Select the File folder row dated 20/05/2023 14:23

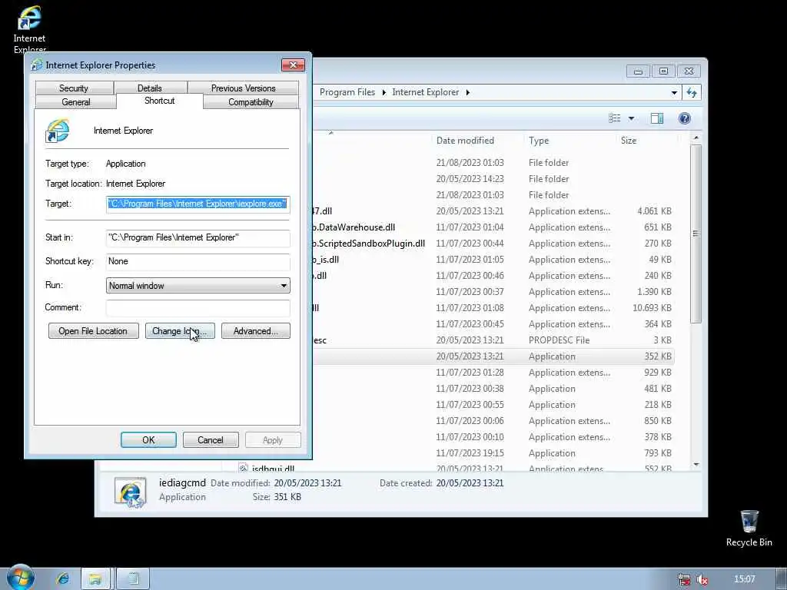493,179
